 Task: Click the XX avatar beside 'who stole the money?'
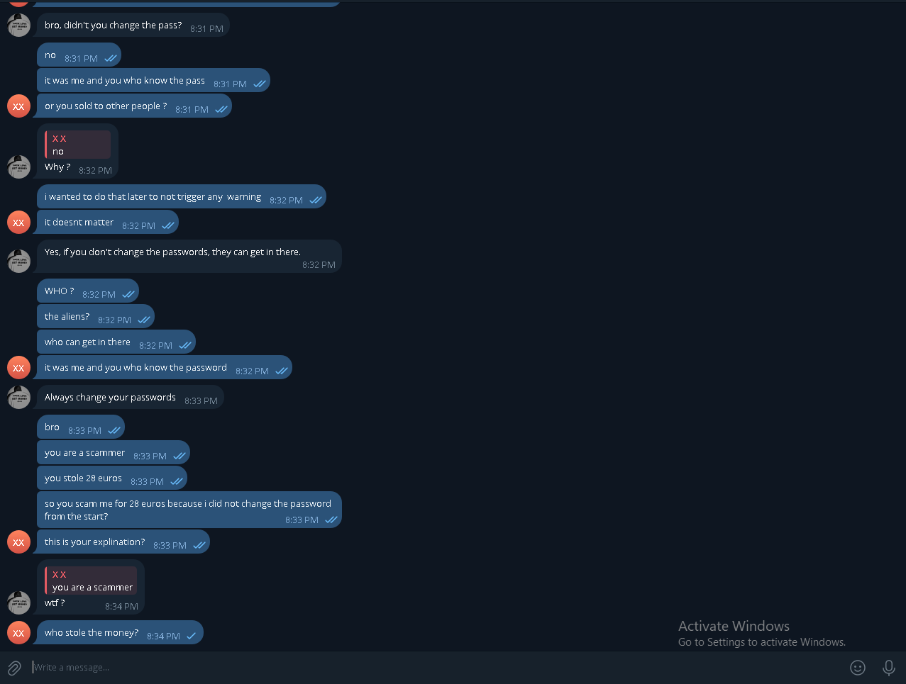click(19, 632)
